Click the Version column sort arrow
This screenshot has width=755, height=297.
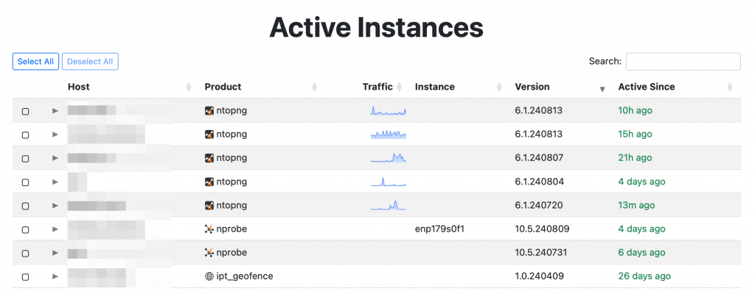tap(602, 89)
